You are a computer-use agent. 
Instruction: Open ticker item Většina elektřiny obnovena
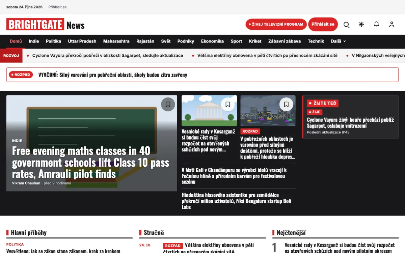pyautogui.click(x=267, y=55)
